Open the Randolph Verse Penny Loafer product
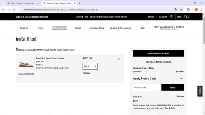This screenshot has width=205, height=115. coord(50,58)
